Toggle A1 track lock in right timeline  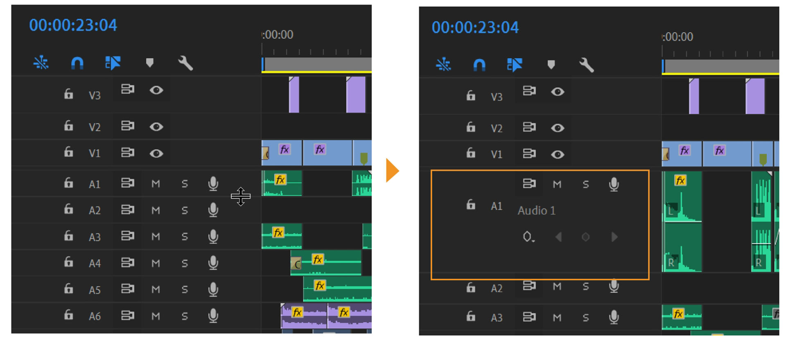click(471, 204)
